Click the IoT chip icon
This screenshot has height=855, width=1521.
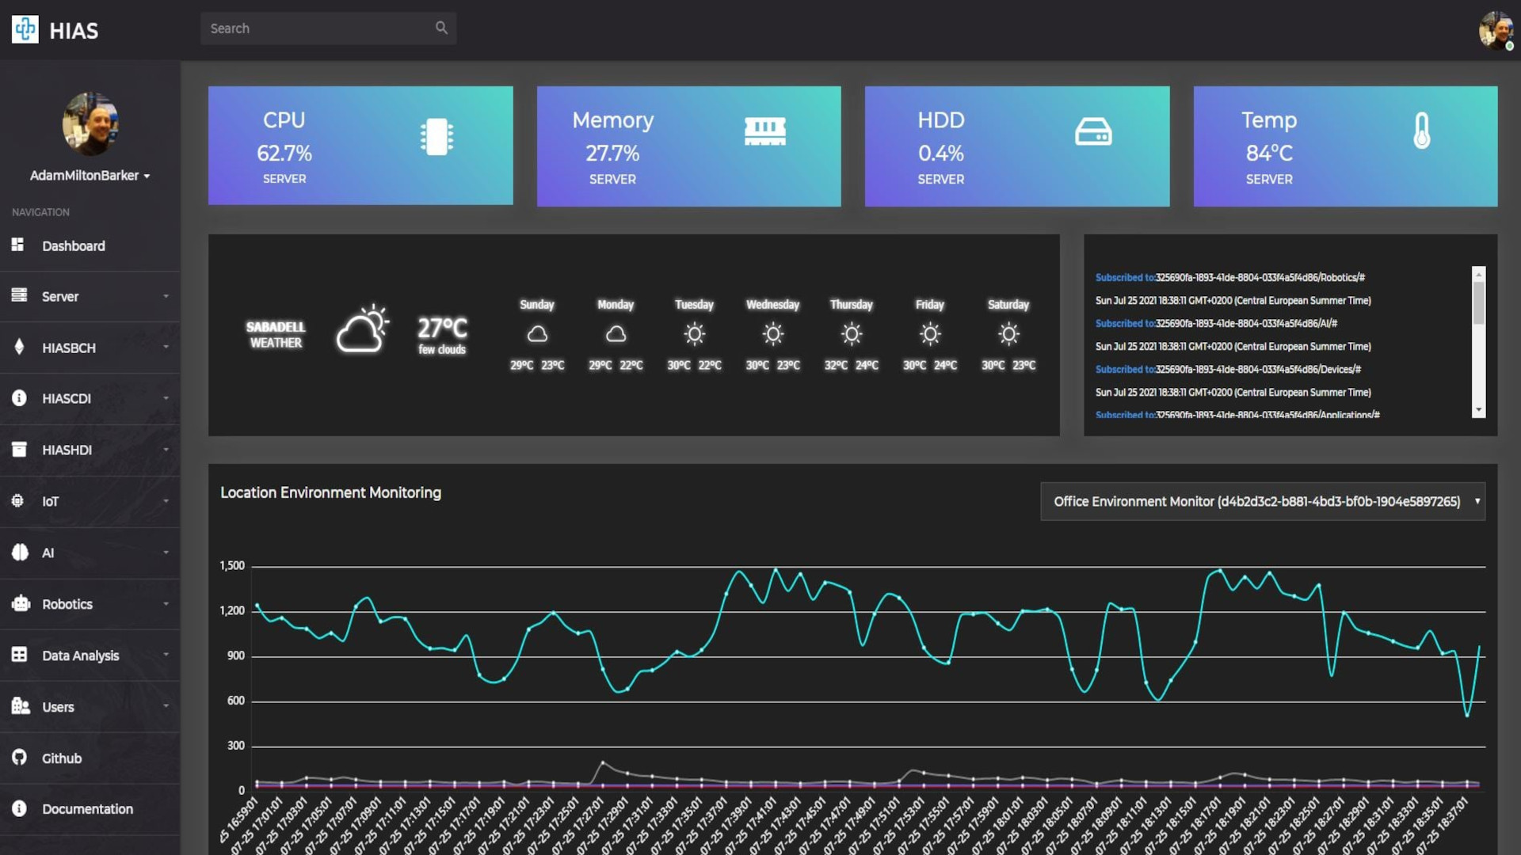tap(17, 500)
